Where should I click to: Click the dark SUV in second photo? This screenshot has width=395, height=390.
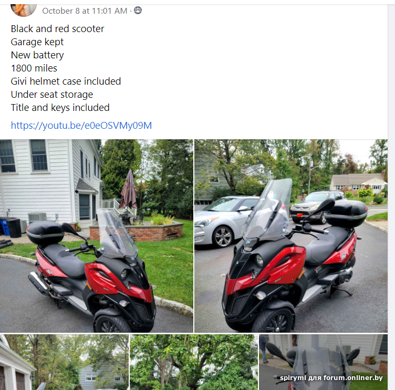316,206
